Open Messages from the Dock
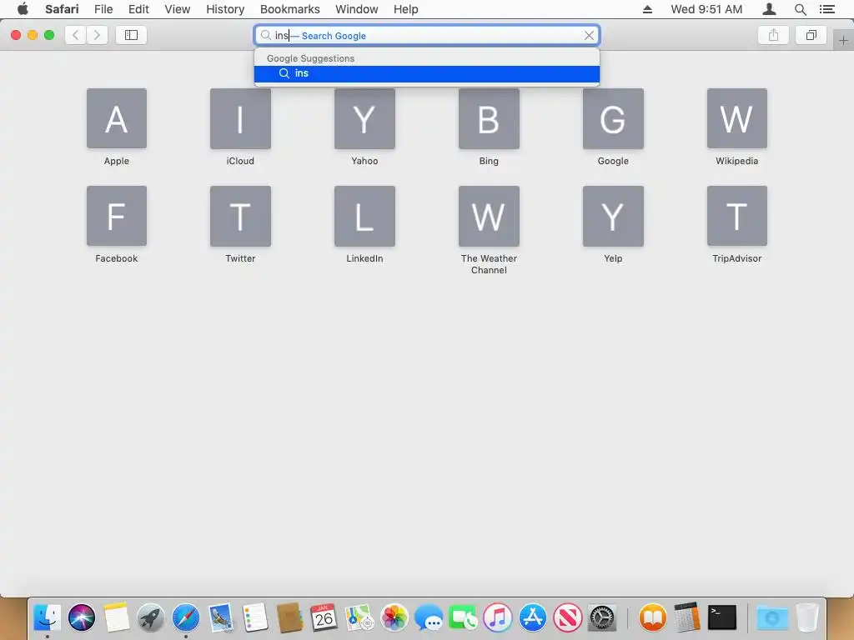 click(429, 618)
